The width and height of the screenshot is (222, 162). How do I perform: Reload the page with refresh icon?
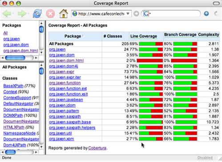[37, 14]
